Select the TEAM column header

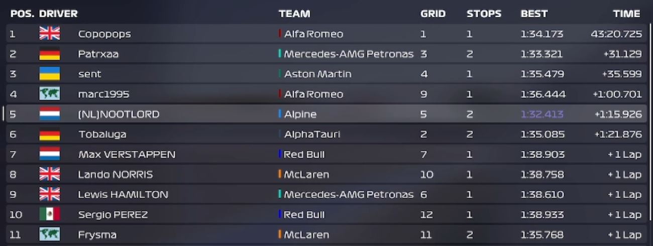(294, 14)
